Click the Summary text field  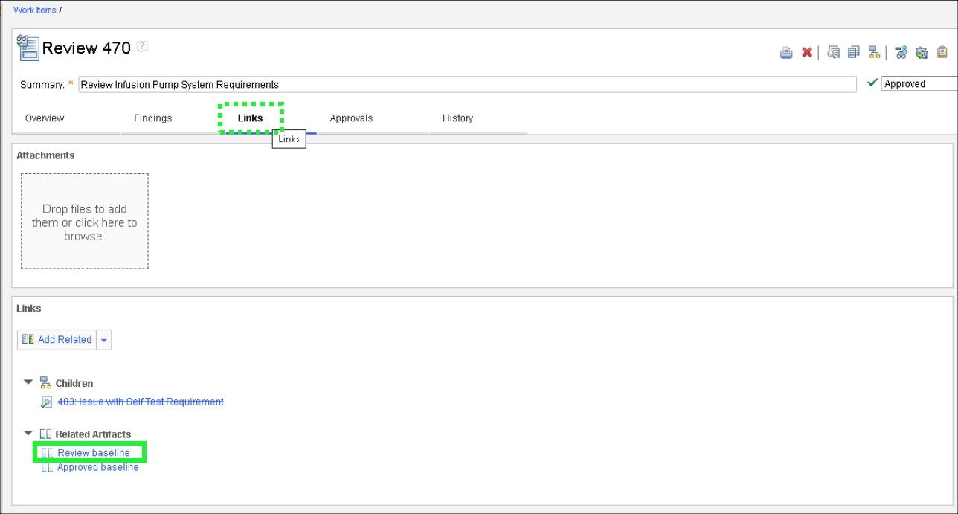(x=467, y=85)
